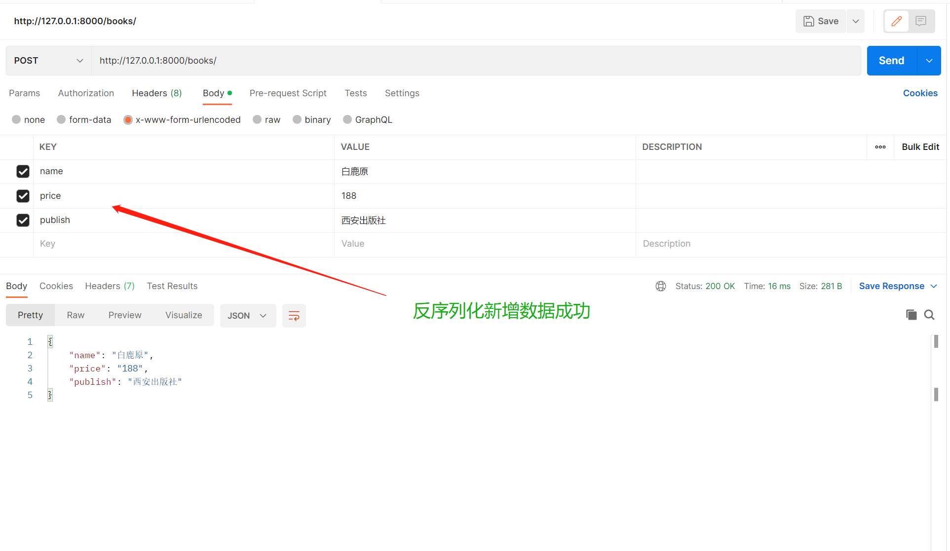
Task: Open the JSON format dropdown
Action: 247,316
